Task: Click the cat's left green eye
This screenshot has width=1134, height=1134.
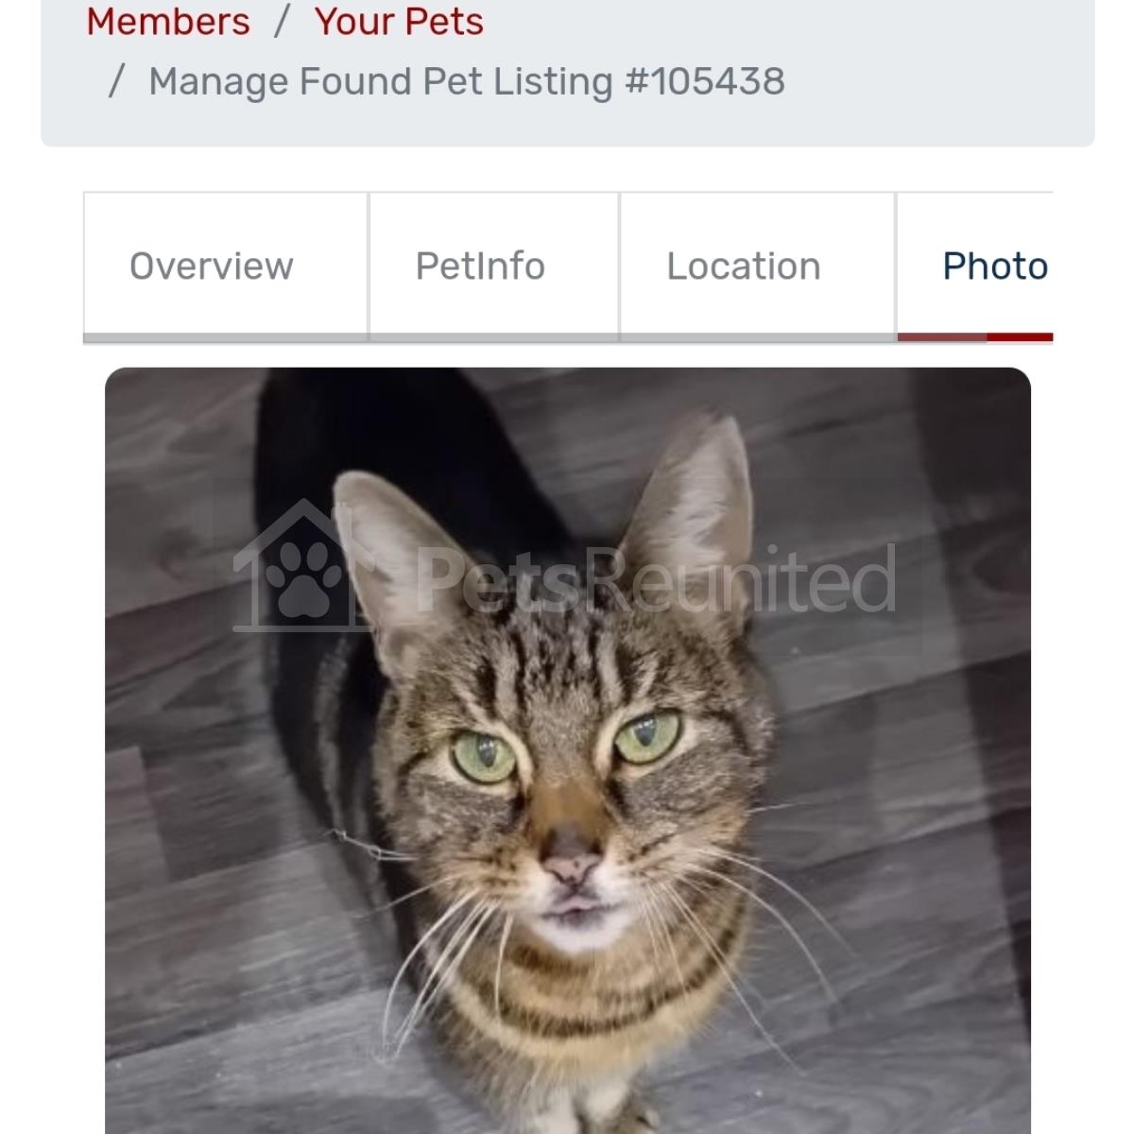Action: (484, 757)
